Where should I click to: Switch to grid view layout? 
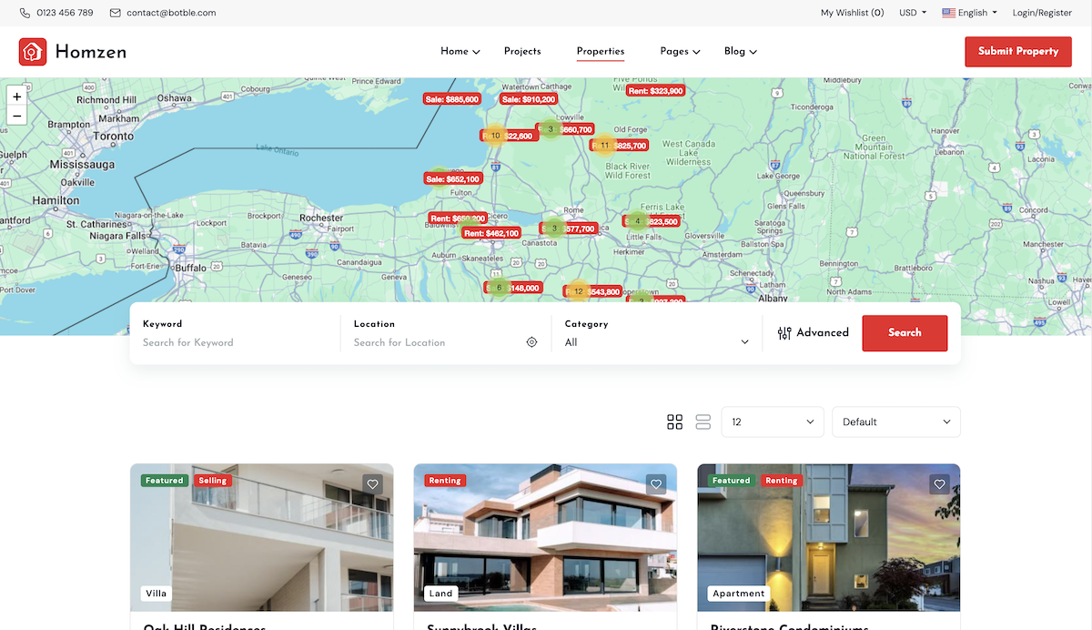pos(674,422)
